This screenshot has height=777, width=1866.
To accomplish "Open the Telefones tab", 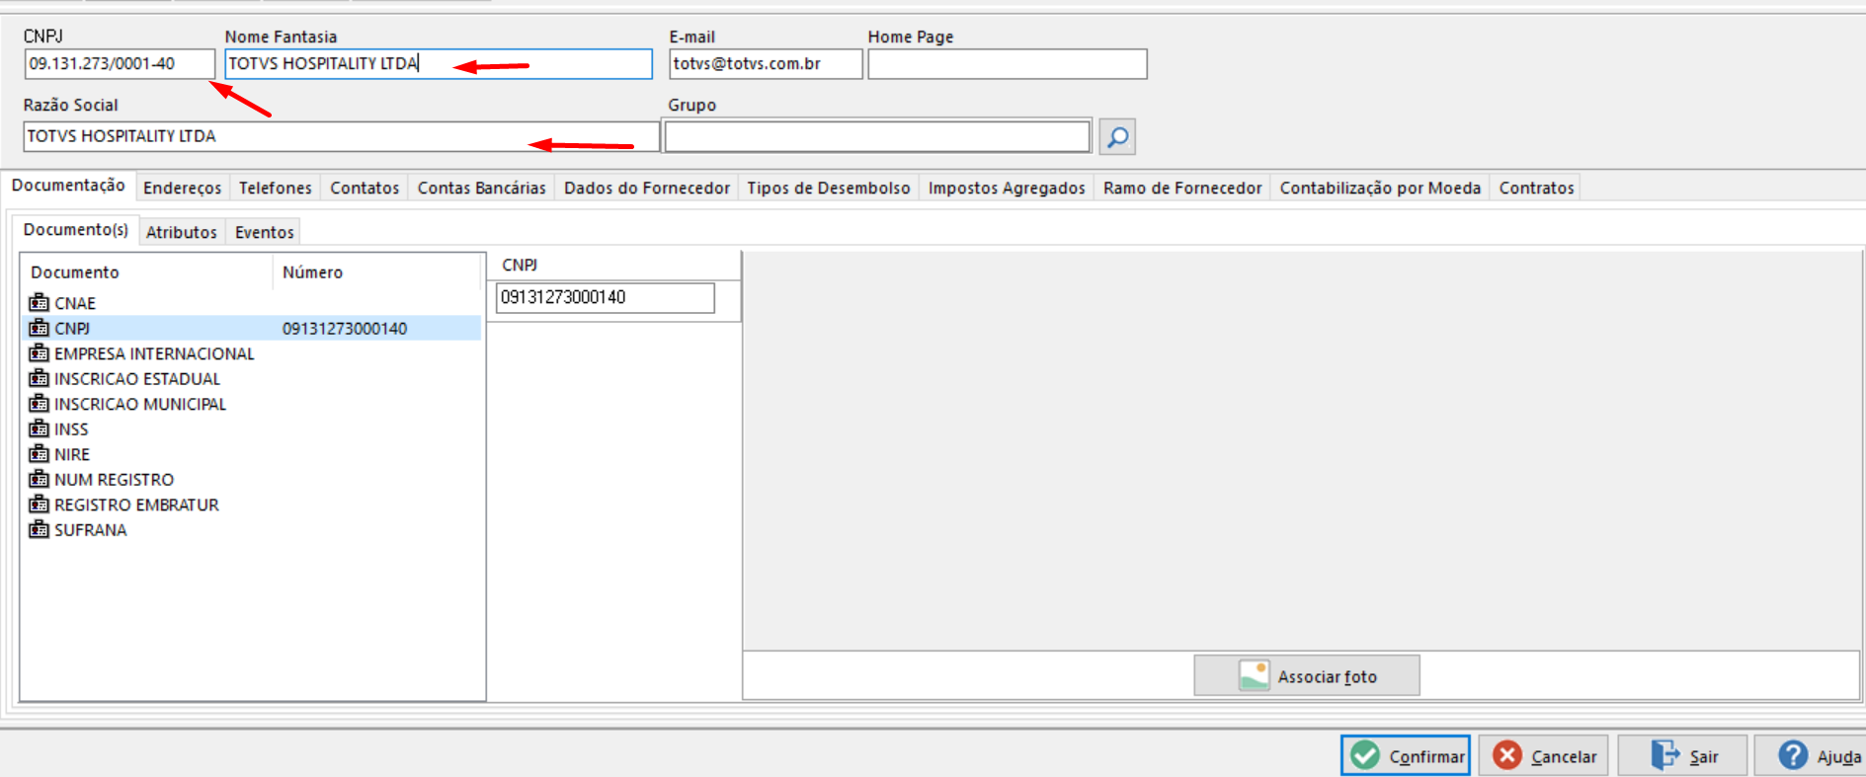I will (275, 188).
